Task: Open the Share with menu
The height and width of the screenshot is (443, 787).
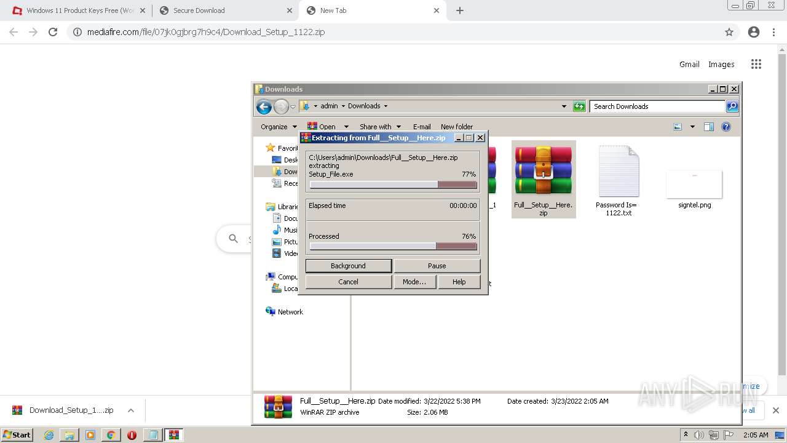Action: (x=380, y=127)
